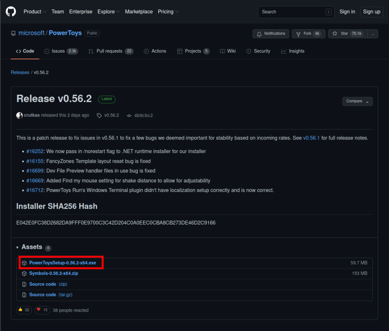Image resolution: width=389 pixels, height=331 pixels.
Task: Download Symbols-0.56.2-x64.zip file
Action: 54,273
